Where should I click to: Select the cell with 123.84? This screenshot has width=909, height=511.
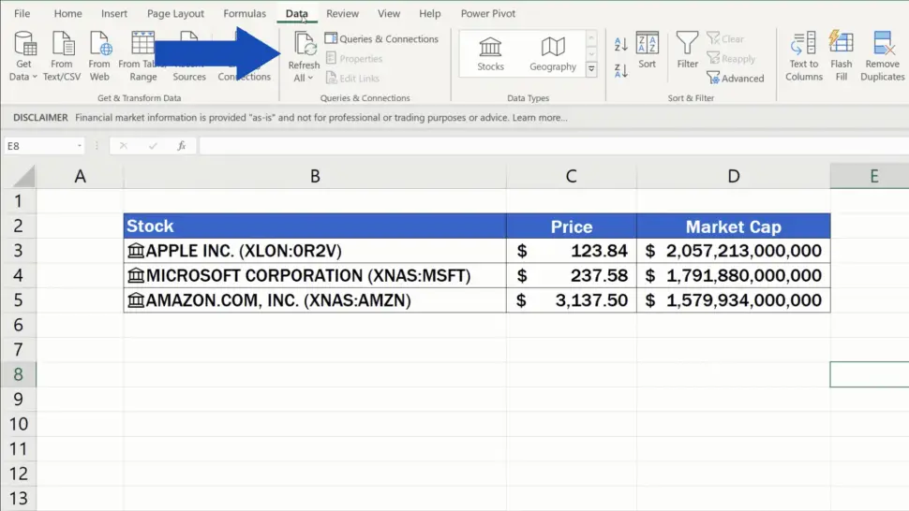(x=571, y=251)
